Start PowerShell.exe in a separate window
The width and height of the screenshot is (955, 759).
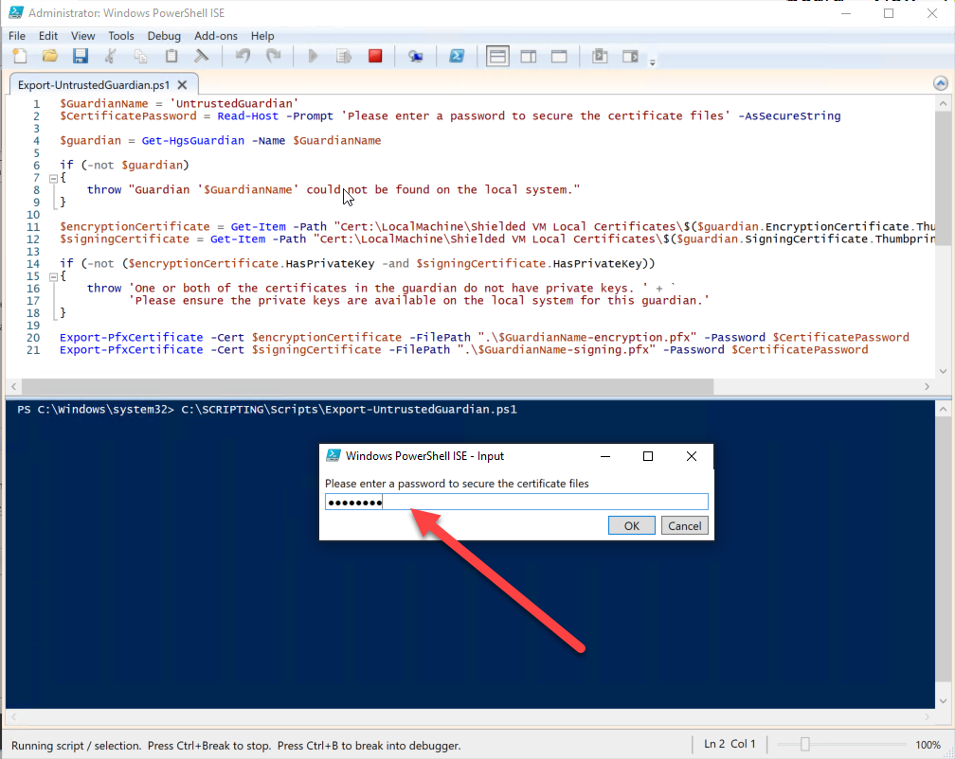[x=457, y=57]
